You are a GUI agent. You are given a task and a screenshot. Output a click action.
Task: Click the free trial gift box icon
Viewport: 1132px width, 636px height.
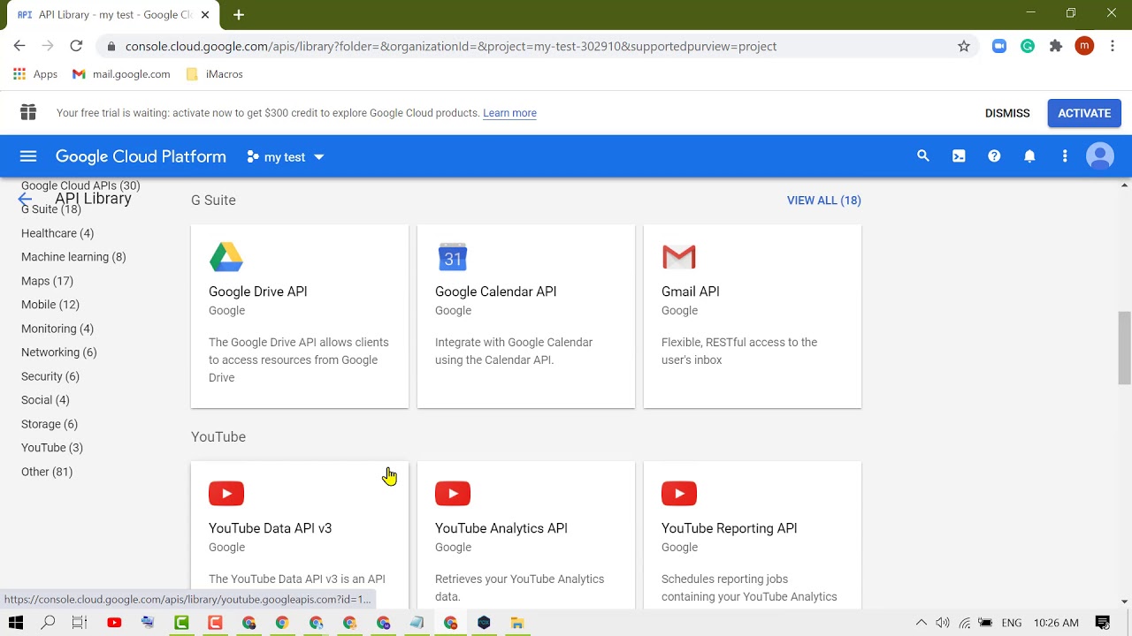pyautogui.click(x=28, y=112)
